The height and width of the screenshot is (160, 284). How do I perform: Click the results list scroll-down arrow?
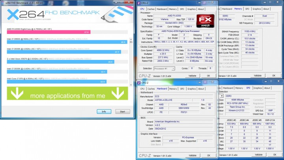[x=131, y=85]
